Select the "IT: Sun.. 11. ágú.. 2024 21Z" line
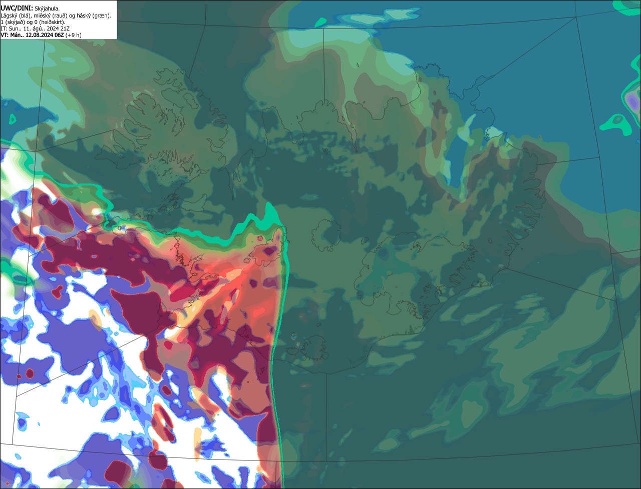 pyautogui.click(x=35, y=28)
